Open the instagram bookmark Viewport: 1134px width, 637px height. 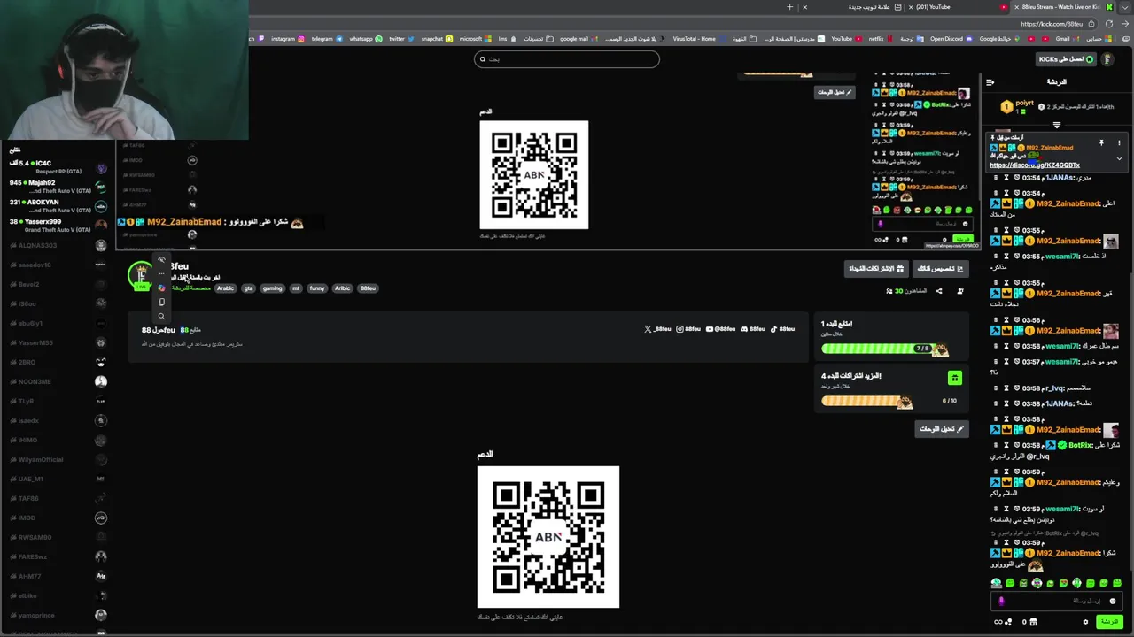pos(287,39)
